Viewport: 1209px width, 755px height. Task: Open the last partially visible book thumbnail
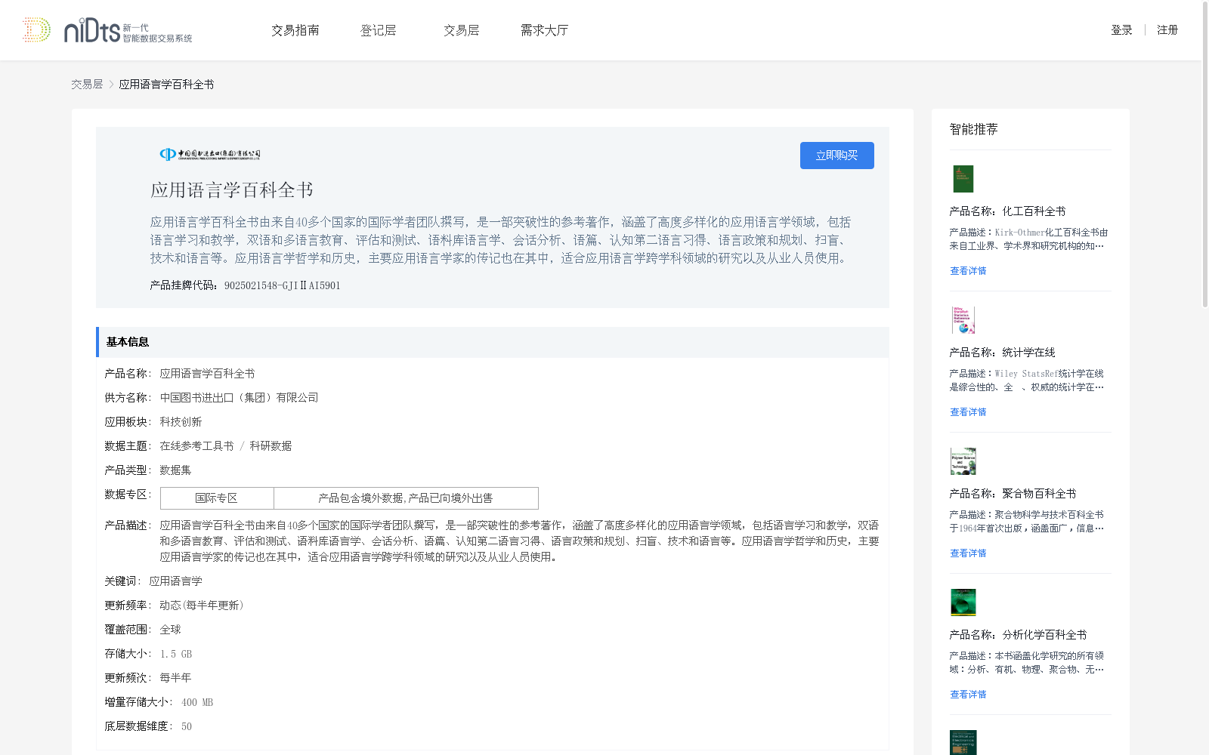tap(963, 742)
